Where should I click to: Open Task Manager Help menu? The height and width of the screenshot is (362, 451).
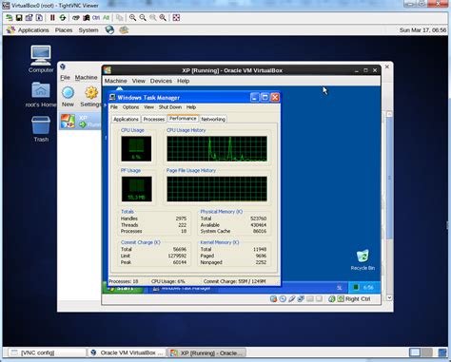191,107
